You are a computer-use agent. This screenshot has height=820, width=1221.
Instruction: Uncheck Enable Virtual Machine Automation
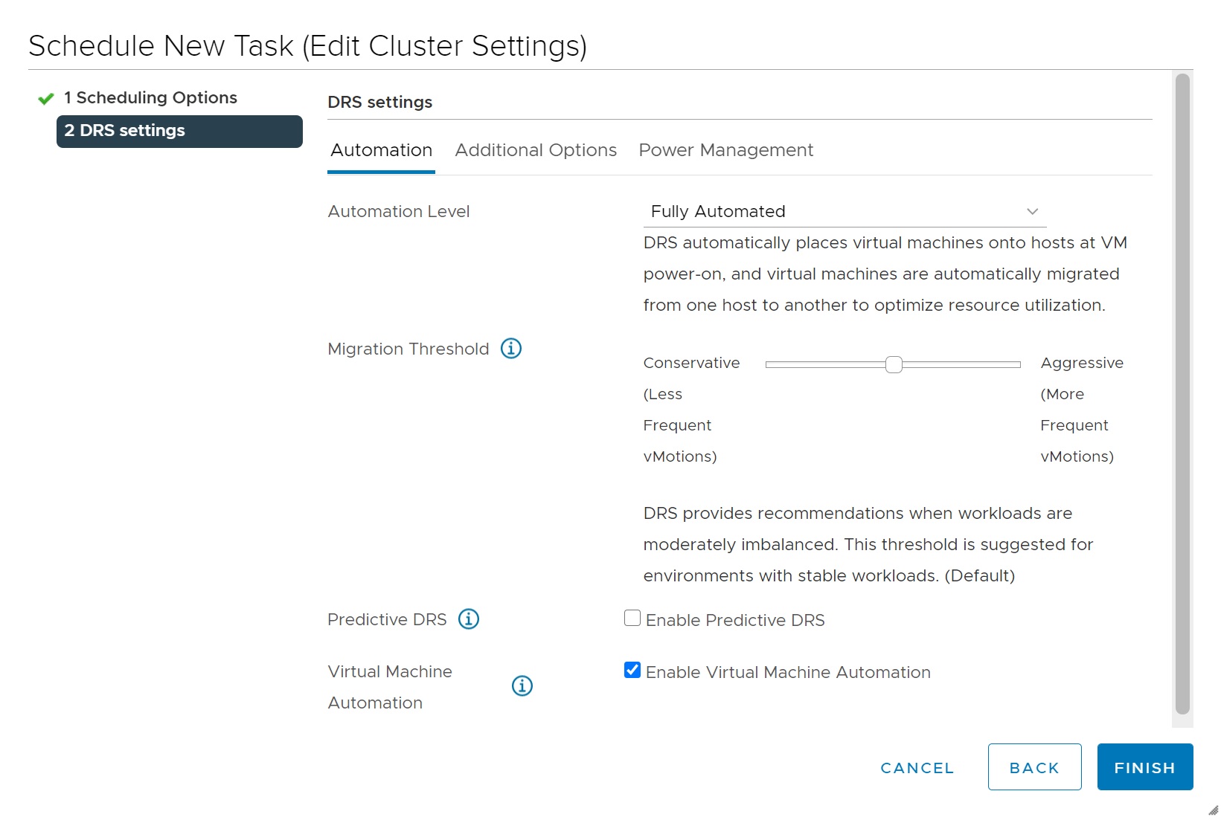tap(632, 671)
